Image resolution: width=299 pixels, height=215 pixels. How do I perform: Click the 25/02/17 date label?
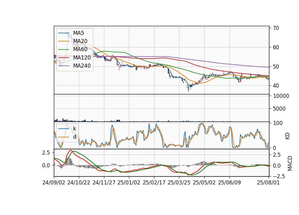click(154, 183)
